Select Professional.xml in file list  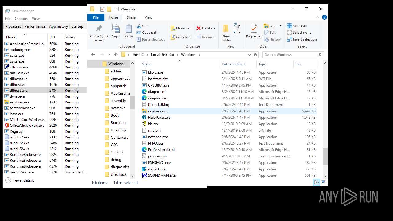(161, 150)
